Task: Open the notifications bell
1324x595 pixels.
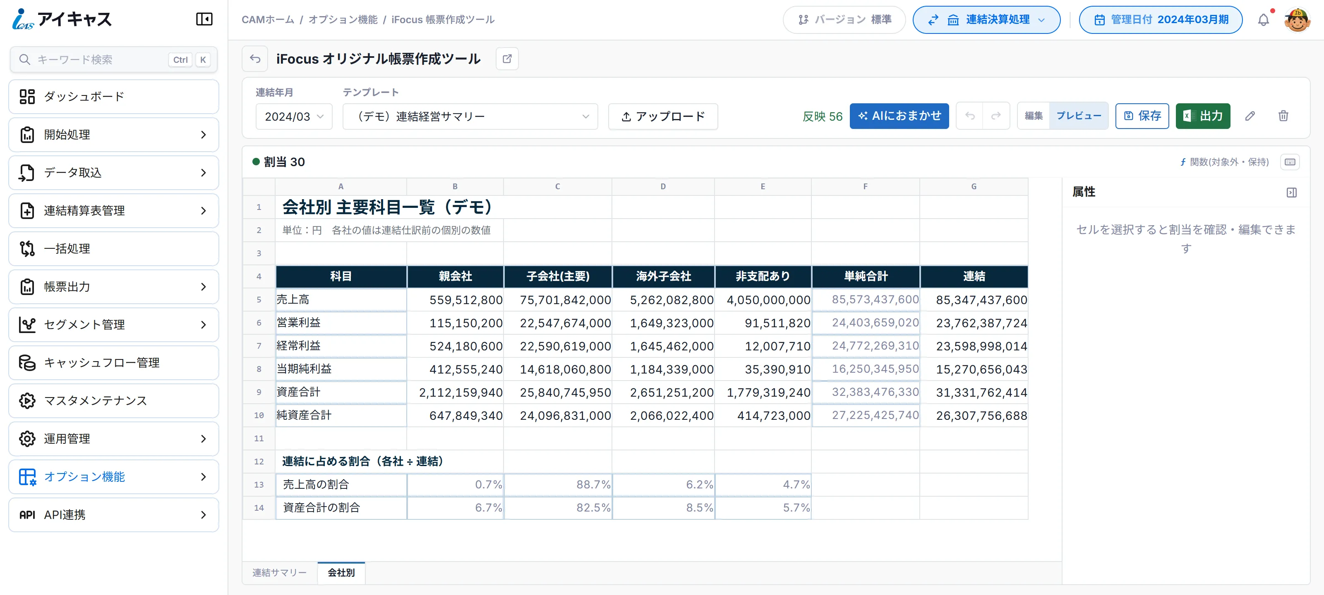Action: 1263,20
